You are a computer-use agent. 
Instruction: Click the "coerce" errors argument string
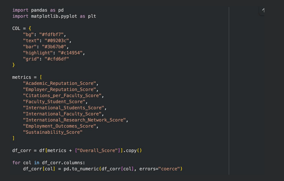point(170,169)
